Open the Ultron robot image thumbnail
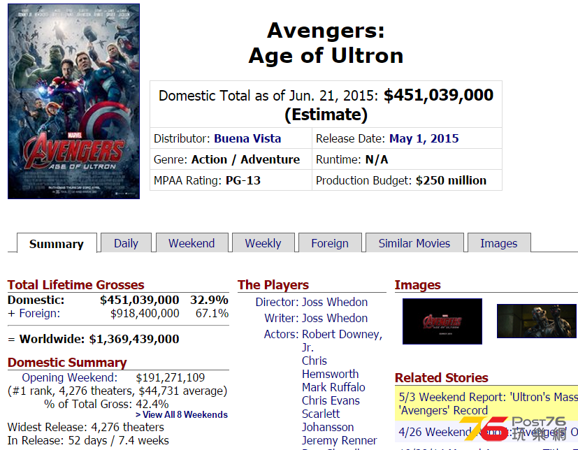 pos(537,321)
